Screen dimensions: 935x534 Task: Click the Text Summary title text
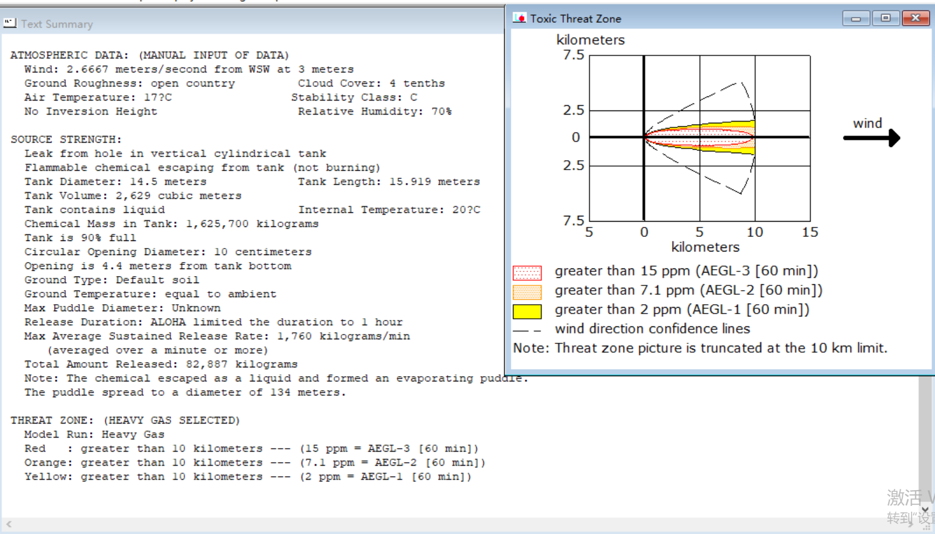click(x=57, y=24)
